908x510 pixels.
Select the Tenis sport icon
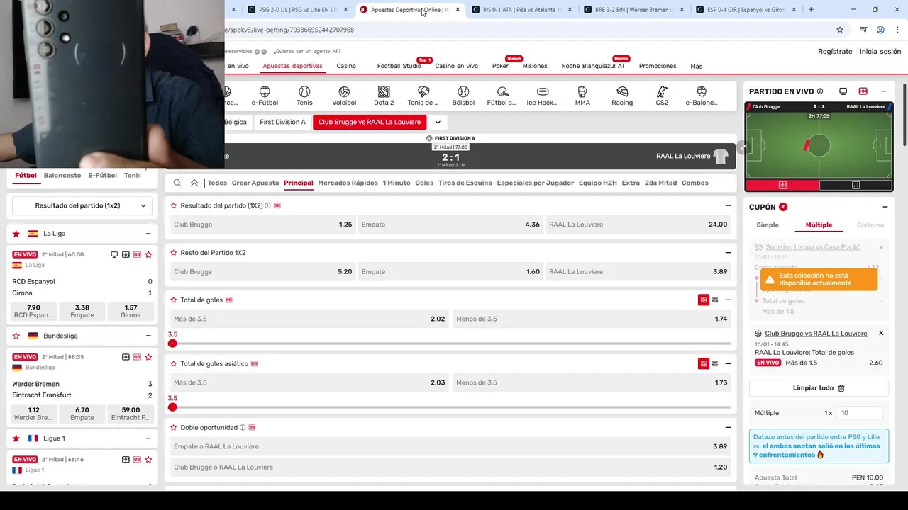pyautogui.click(x=304, y=96)
